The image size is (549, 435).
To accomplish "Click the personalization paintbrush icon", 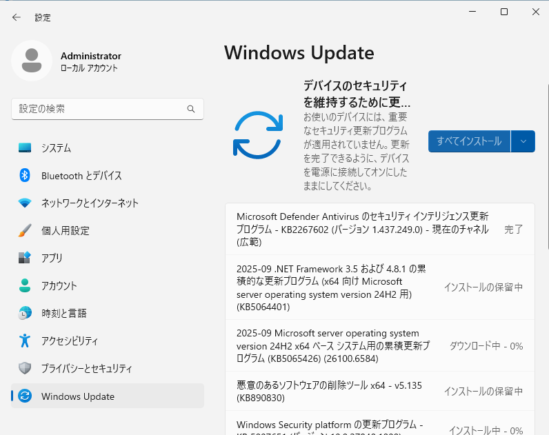I will click(x=25, y=231).
